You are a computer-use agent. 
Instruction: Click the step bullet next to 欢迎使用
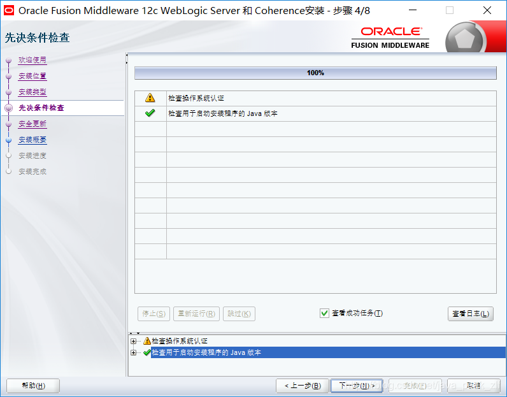[x=9, y=60]
